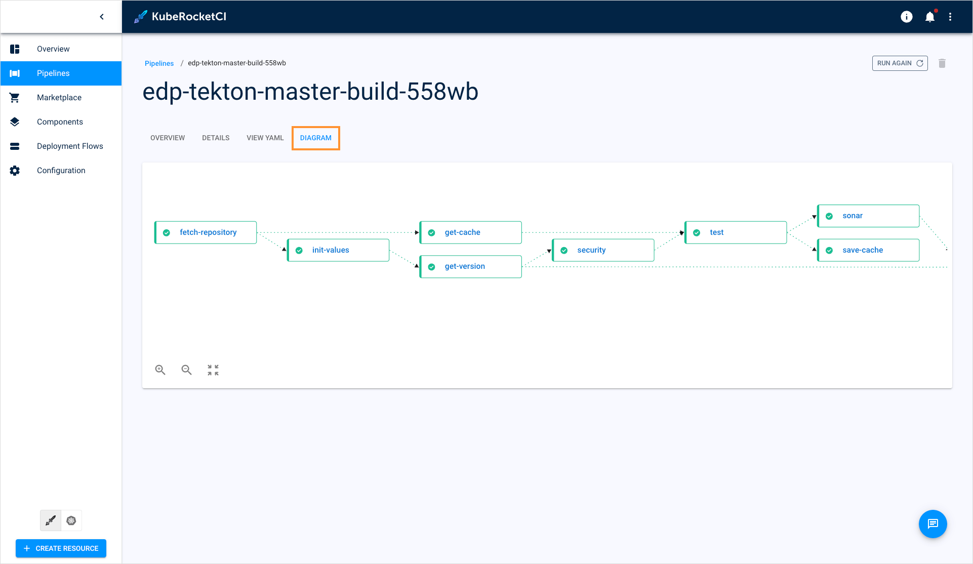Image resolution: width=973 pixels, height=564 pixels.
Task: Click the zoom out magnifier icon
Action: 186,370
